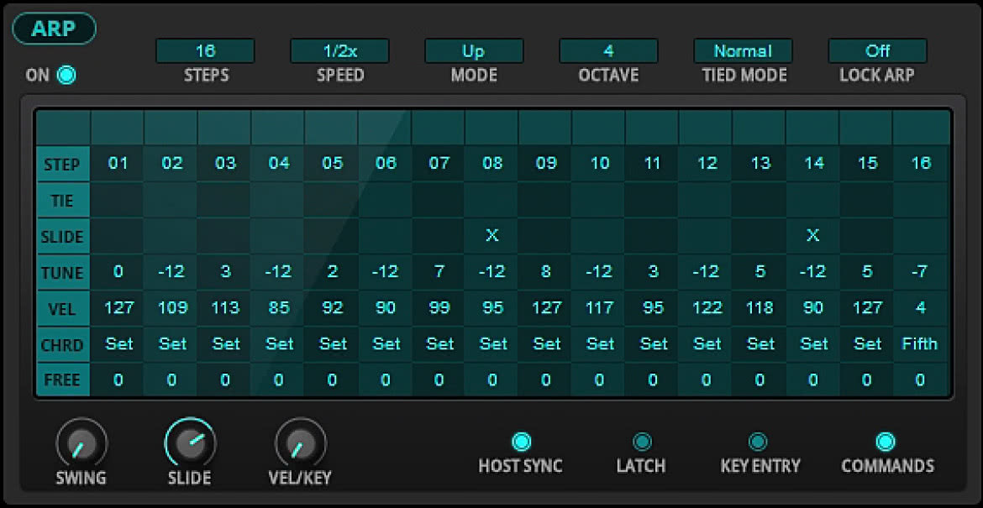Toggle the HOST SYNC button
983x508 pixels.
coord(521,442)
